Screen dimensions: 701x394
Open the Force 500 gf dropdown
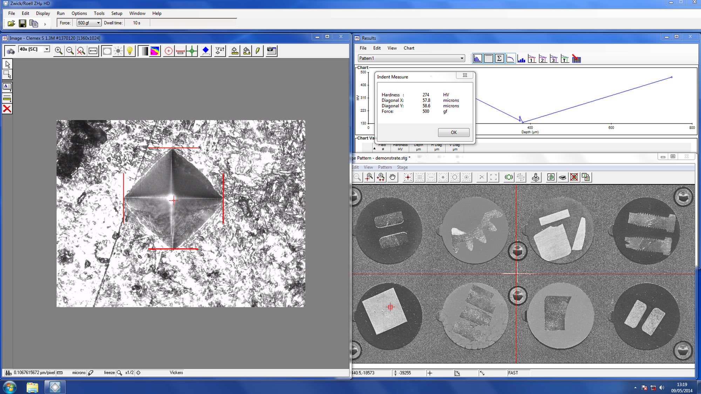click(x=98, y=23)
